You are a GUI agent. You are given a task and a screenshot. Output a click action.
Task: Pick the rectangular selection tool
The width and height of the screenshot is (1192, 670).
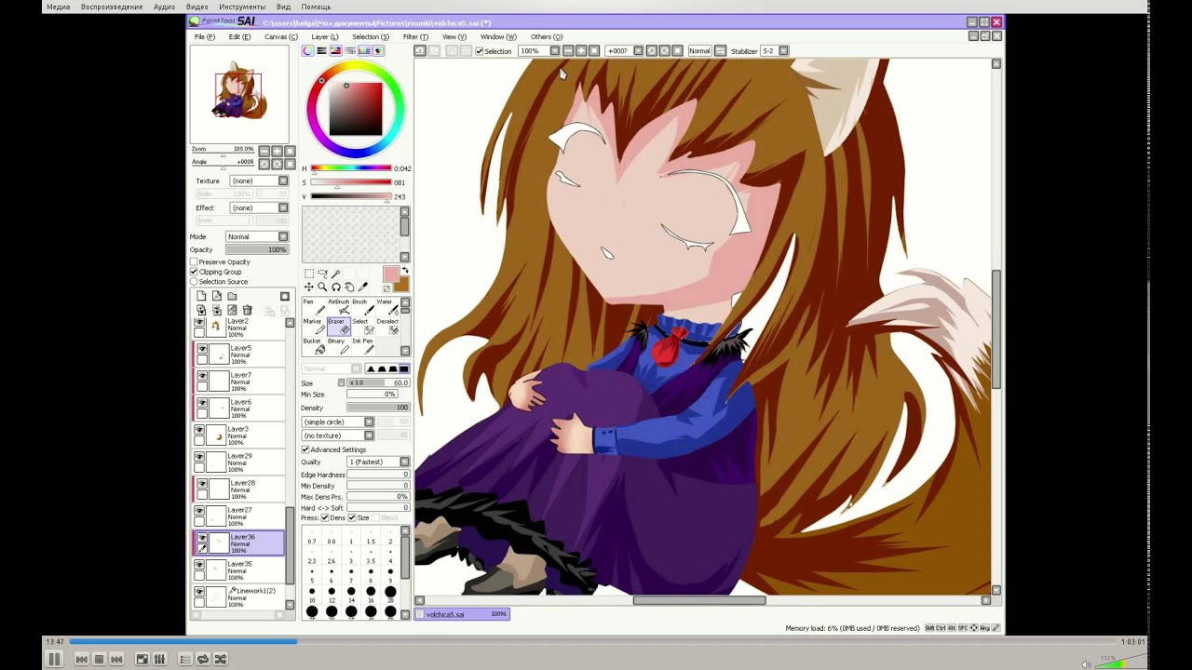click(309, 274)
